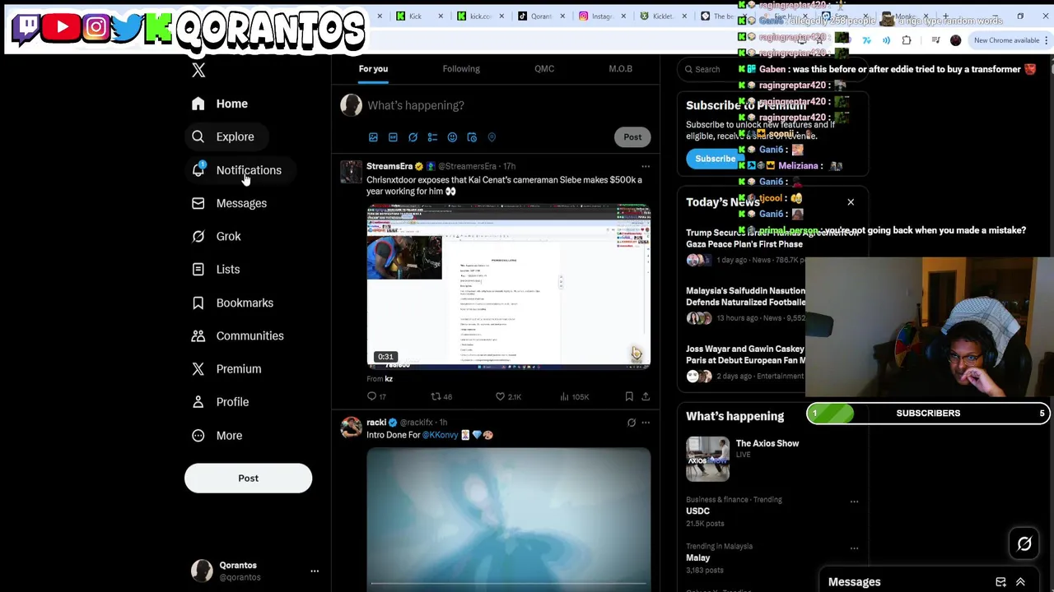Play the StreamsEra post video
The width and height of the screenshot is (1054, 592).
(508, 285)
